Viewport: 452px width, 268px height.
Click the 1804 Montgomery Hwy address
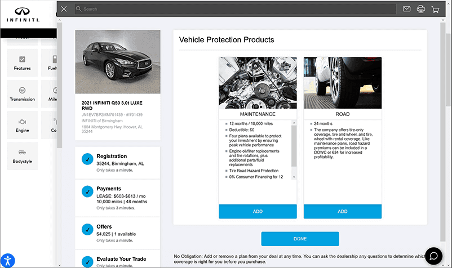[112, 129]
